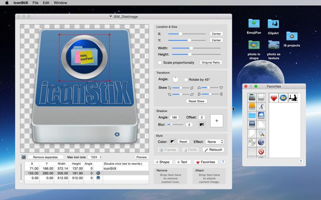321x200 pixels.
Task: Open the Style color swatch
Action: 173,142
